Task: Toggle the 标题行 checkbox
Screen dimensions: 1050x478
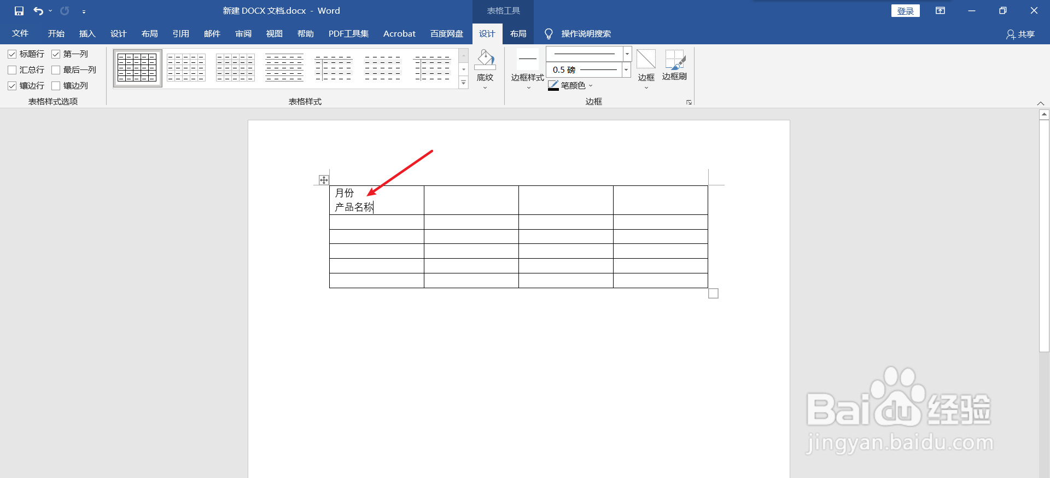Action: (12, 54)
